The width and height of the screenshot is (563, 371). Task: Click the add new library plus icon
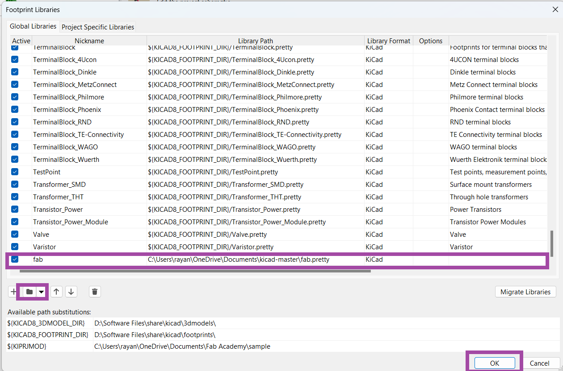[x=13, y=292]
